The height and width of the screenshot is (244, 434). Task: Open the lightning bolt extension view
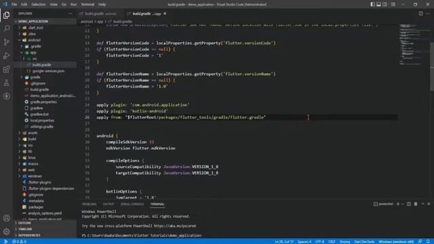tap(6, 96)
